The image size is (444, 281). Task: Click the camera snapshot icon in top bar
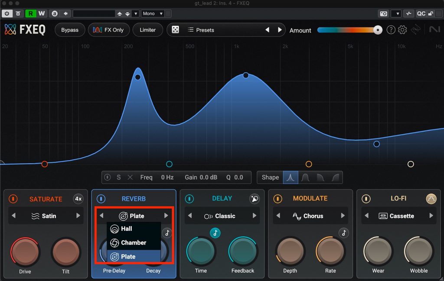pyautogui.click(x=383, y=13)
